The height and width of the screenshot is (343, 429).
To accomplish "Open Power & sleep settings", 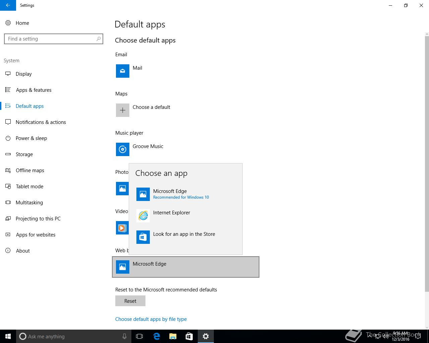I will [x=31, y=138].
